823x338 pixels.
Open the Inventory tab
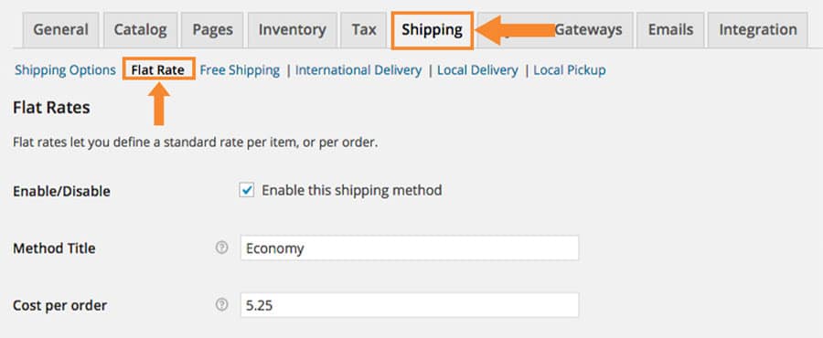pyautogui.click(x=292, y=30)
